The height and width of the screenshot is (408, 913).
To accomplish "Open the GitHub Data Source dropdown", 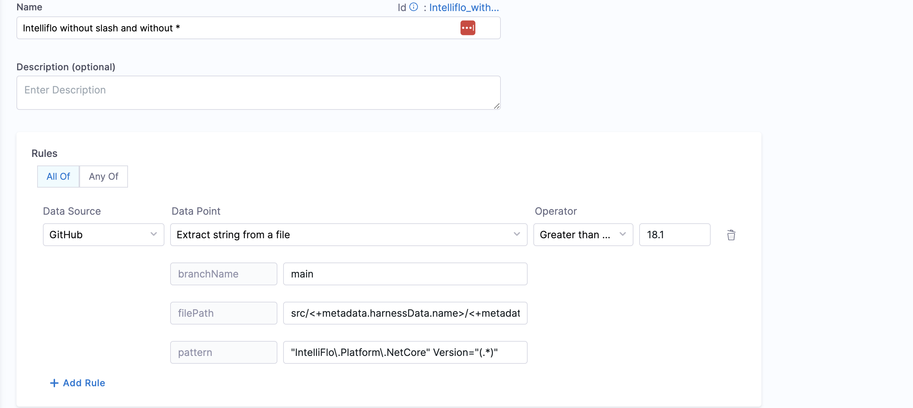I will (103, 235).
